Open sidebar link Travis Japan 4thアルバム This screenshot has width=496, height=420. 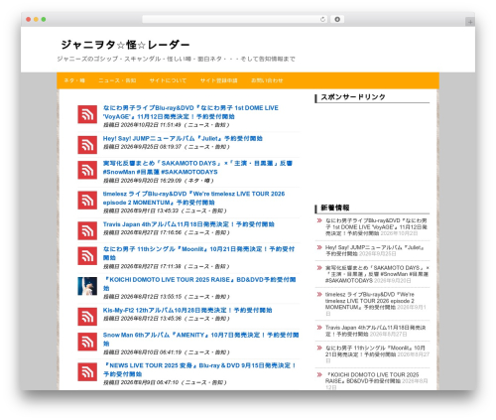point(375,331)
